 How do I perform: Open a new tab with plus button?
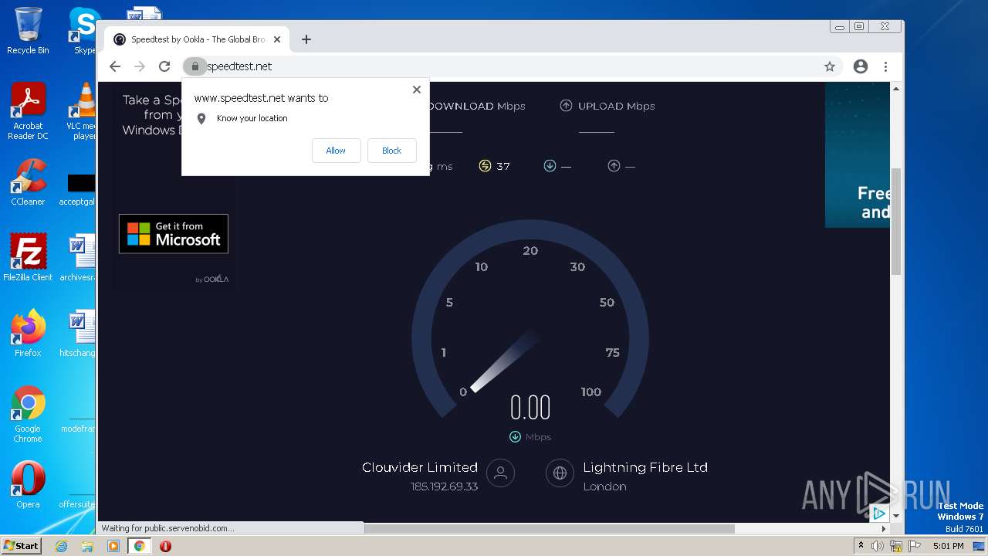306,39
